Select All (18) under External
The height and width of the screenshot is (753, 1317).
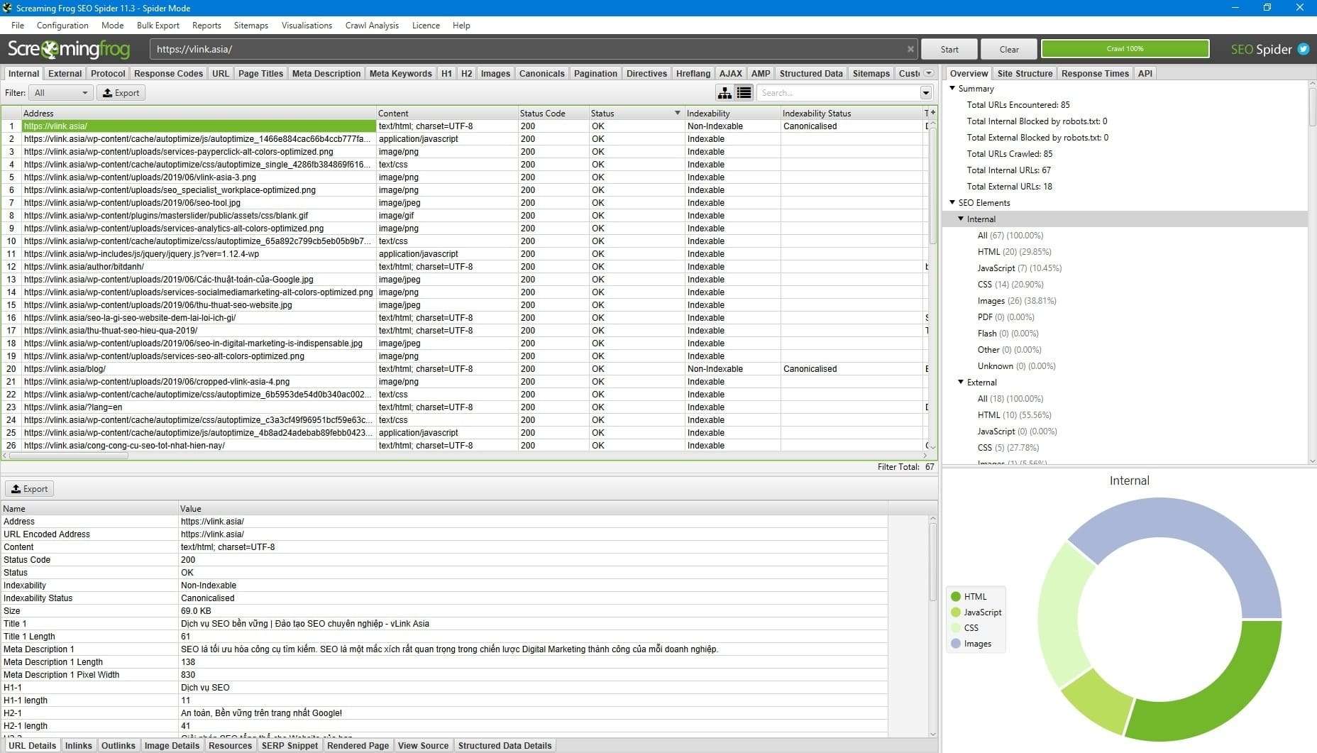tap(1010, 399)
